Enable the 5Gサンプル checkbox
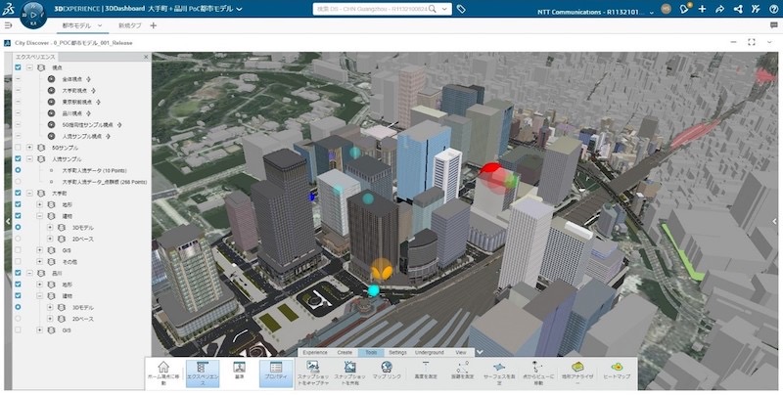783x395 pixels. pyautogui.click(x=18, y=148)
